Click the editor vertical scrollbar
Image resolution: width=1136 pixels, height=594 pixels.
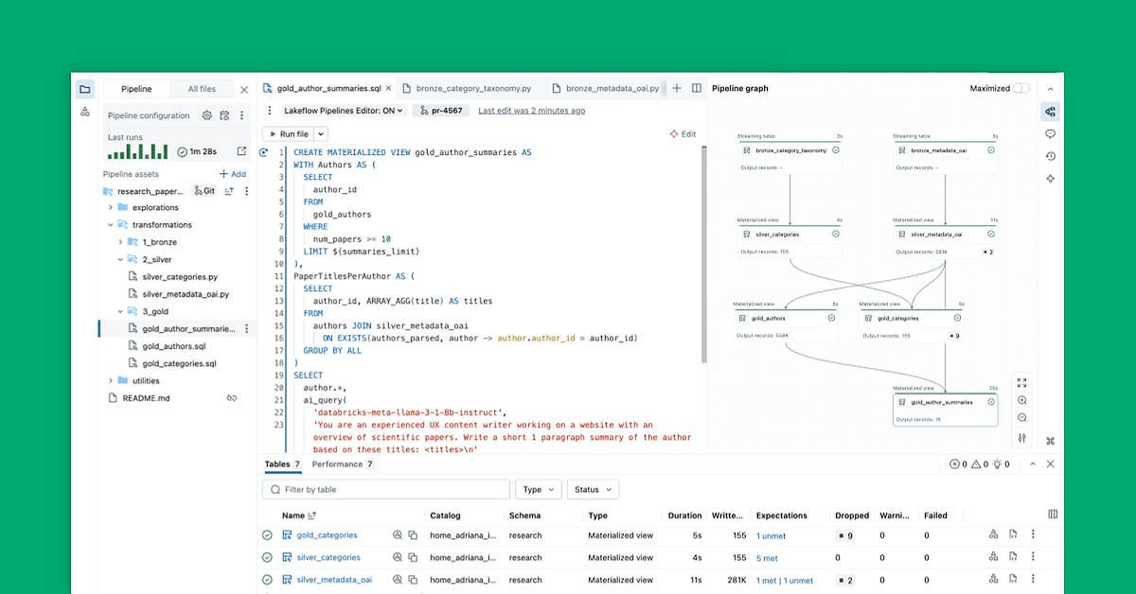[703, 255]
